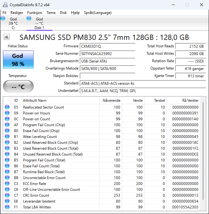The image size is (209, 214).
Task: Click raw value 0001055A2303
Action: [x=185, y=207]
